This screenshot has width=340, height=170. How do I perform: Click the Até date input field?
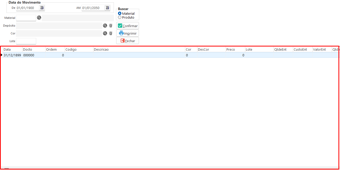[93, 8]
